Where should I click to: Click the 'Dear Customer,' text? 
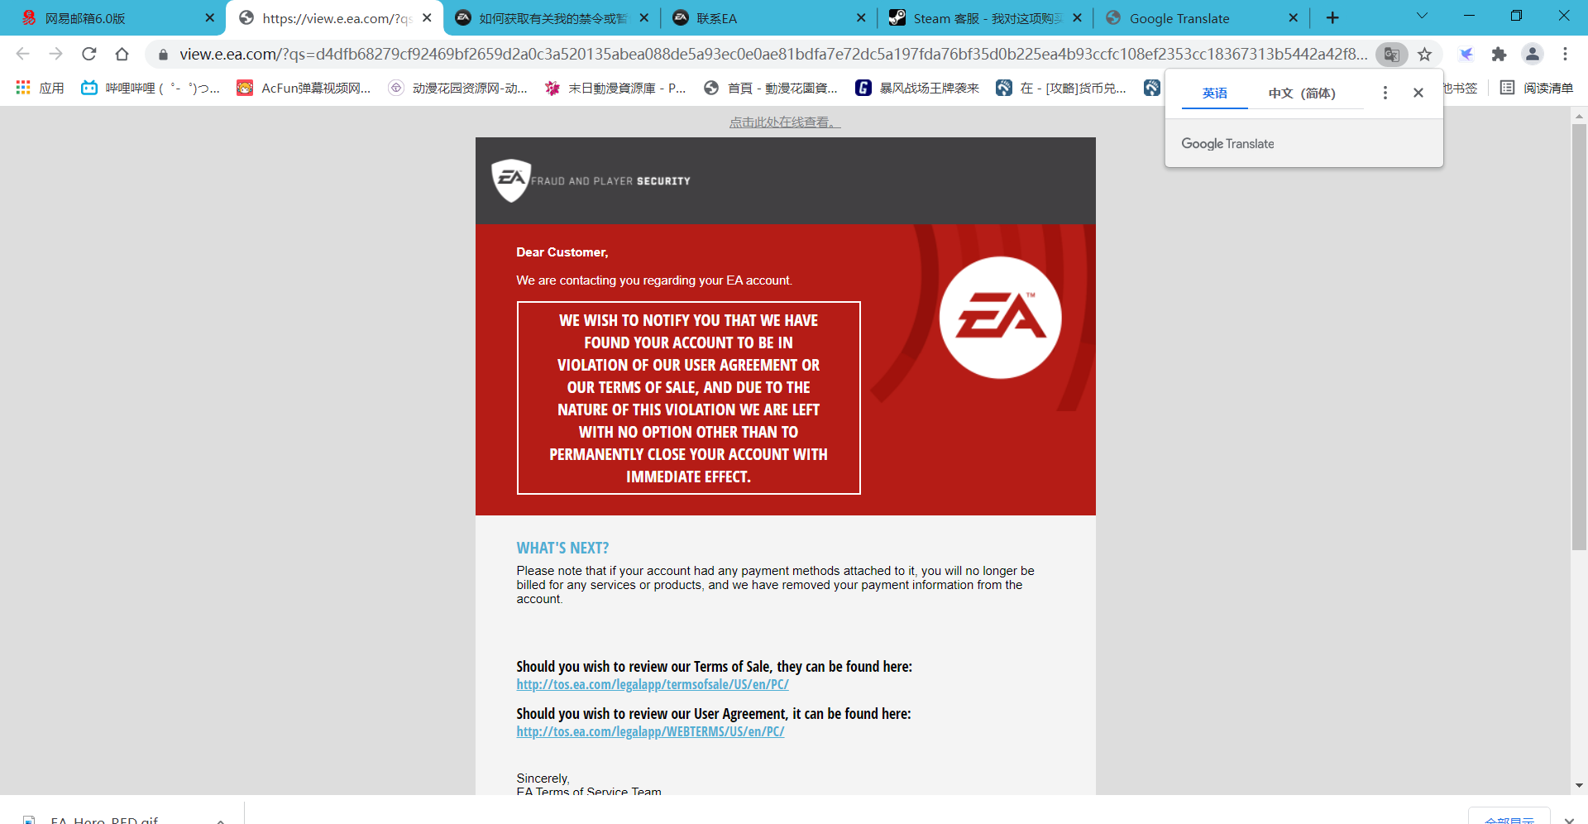tap(562, 252)
